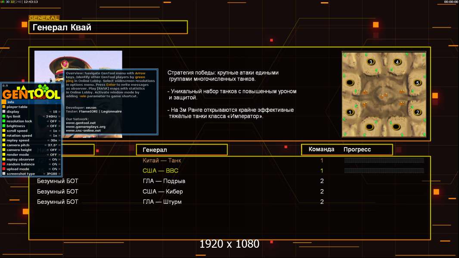Toggle random balance ON value
Image resolution: width=459 pixels, height=258 pixels.
tap(54, 164)
